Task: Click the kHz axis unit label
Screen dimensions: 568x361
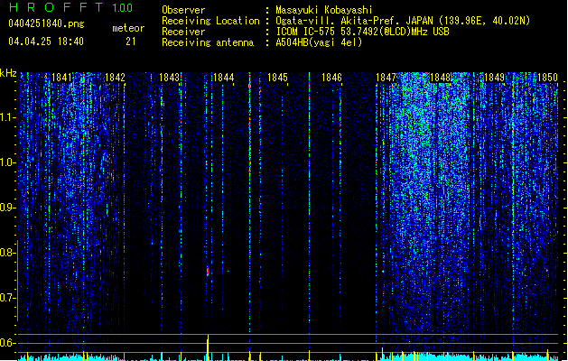Action: [8, 73]
